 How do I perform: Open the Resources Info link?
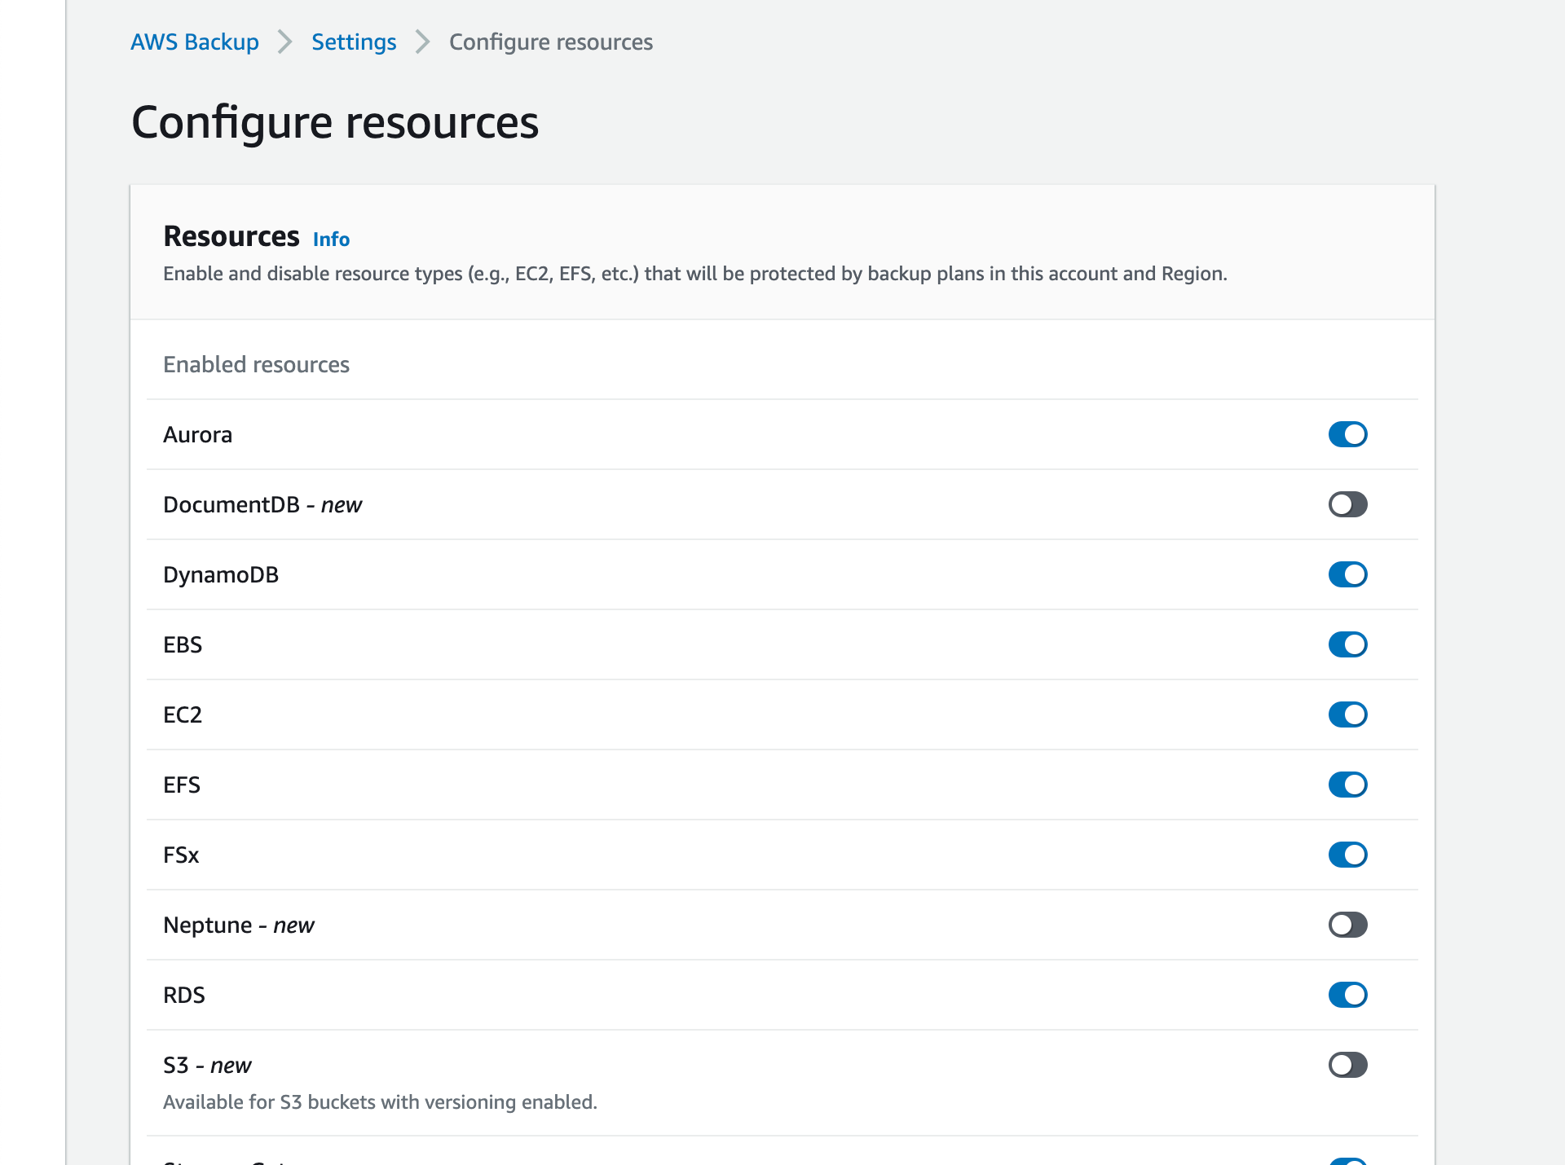point(331,239)
